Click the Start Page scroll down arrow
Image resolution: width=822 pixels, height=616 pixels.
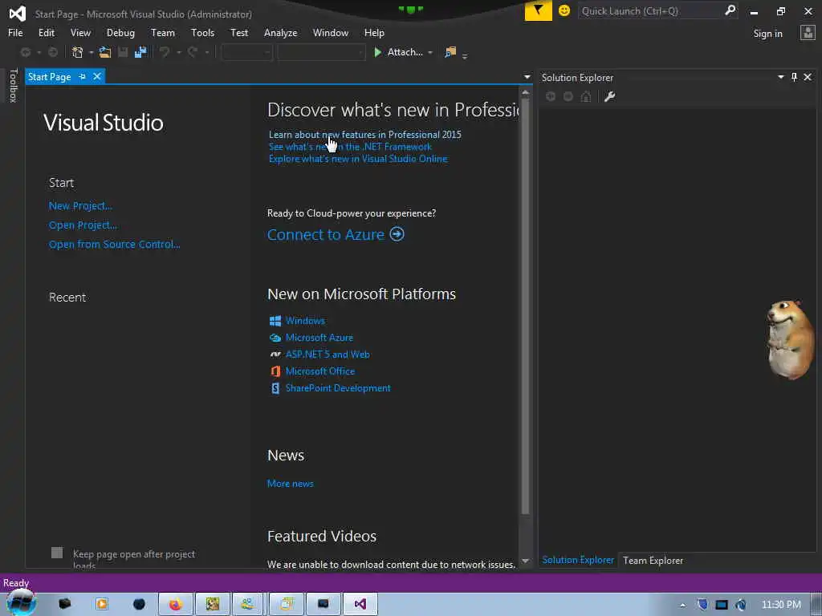pyautogui.click(x=525, y=561)
